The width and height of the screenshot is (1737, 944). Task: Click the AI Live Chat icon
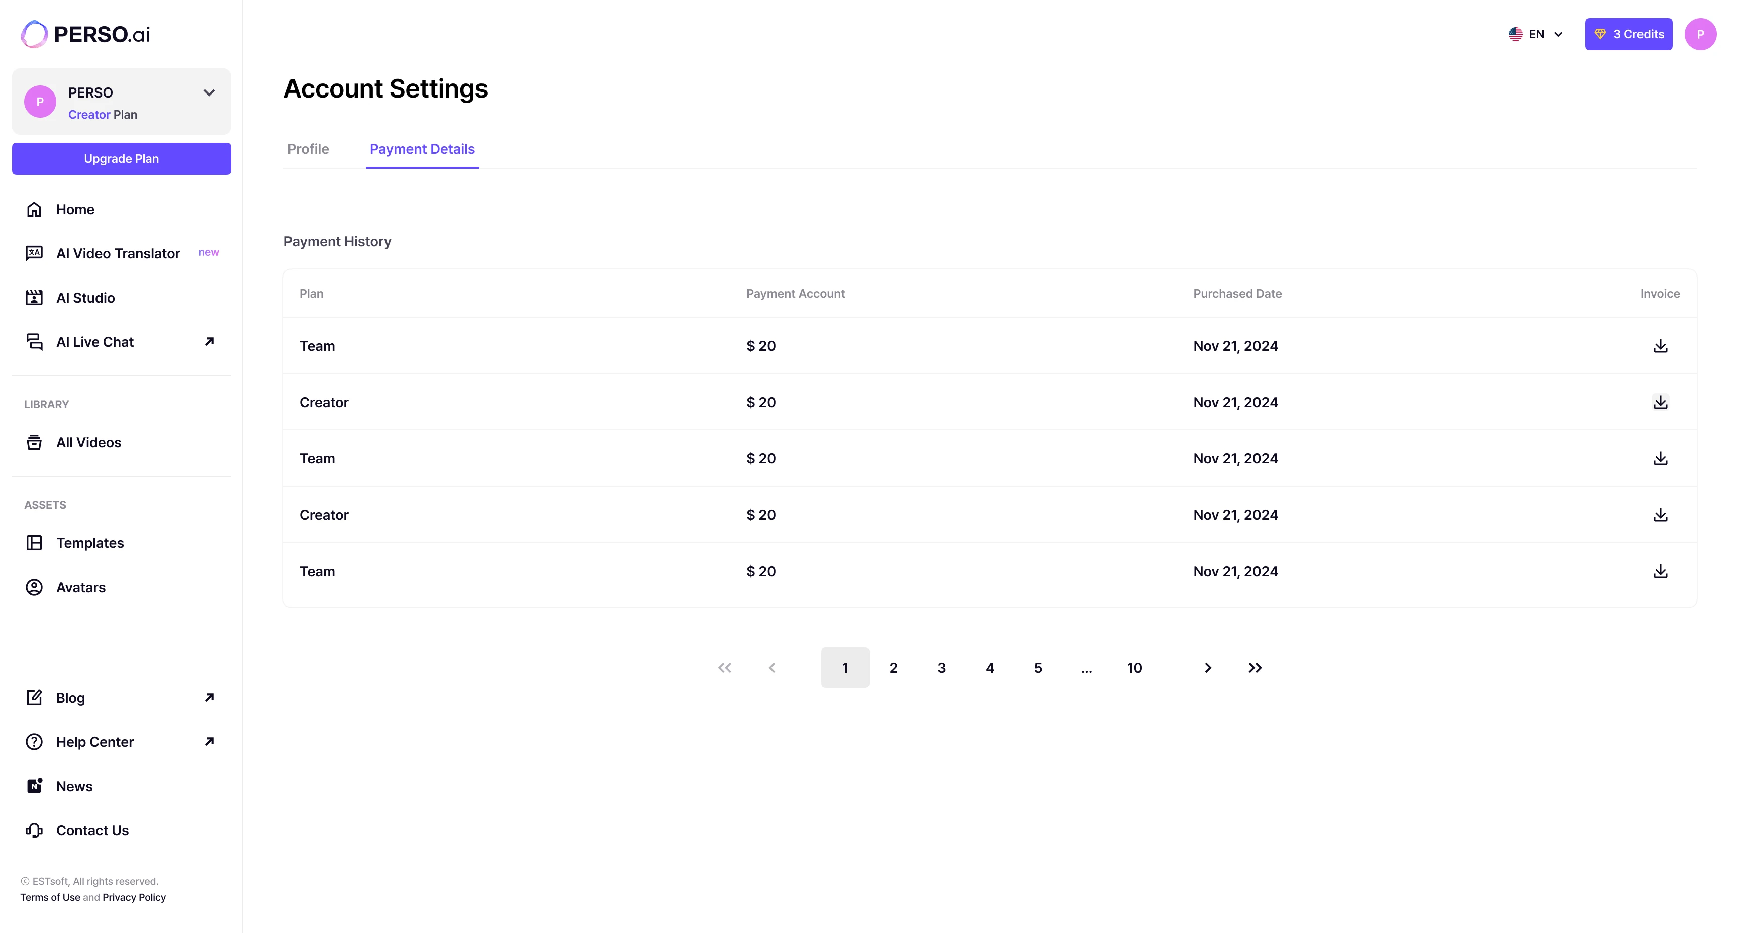click(x=34, y=342)
